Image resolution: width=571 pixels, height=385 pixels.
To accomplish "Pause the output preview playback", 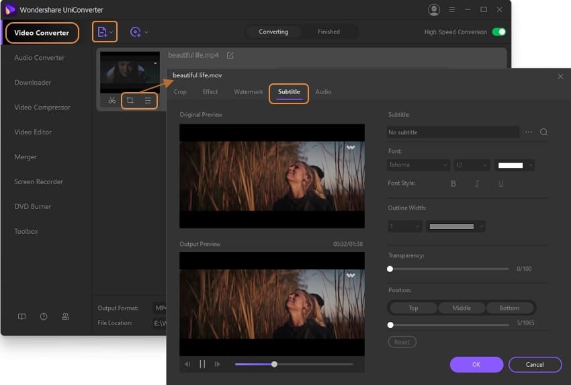I will pos(202,364).
